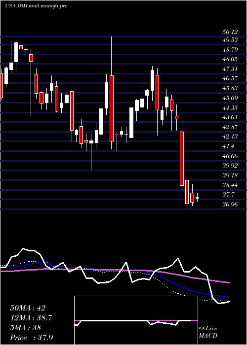Click the '5MA : 38' readout

(x=25, y=328)
